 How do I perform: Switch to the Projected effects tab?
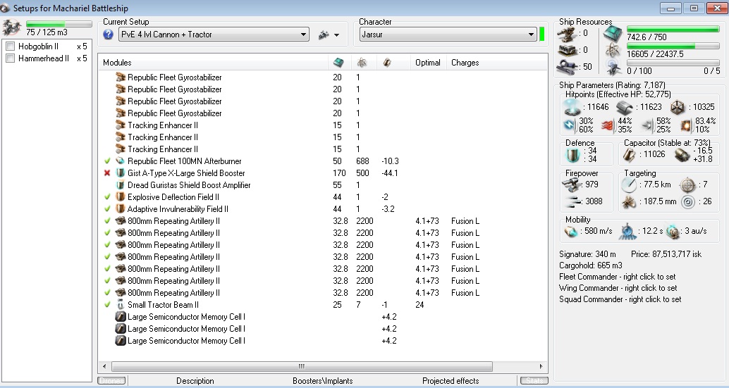451,380
